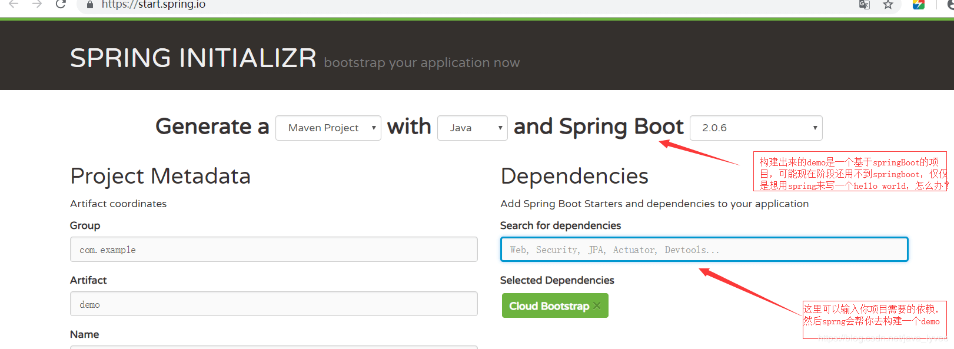Click the 'Group' field label

coord(85,225)
